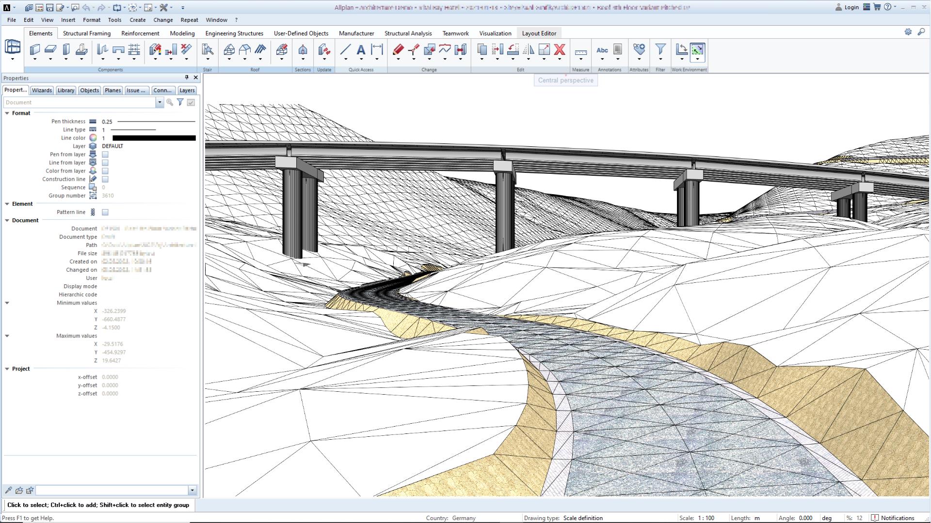931x523 pixels.
Task: Open the Document dropdown in Properties panel
Action: coord(159,102)
